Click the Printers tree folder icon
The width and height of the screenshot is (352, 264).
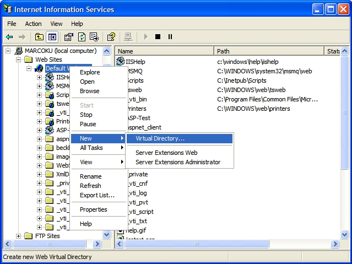(50, 121)
